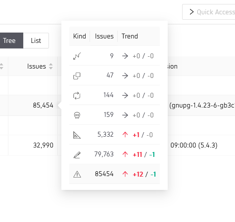
Task: Open the Quick Access search field
Action: (209, 12)
